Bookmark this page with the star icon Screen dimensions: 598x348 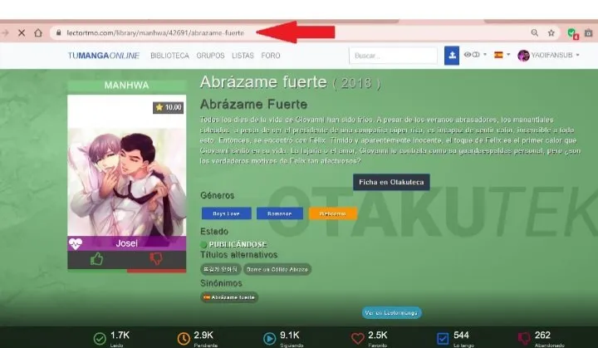pyautogui.click(x=551, y=33)
